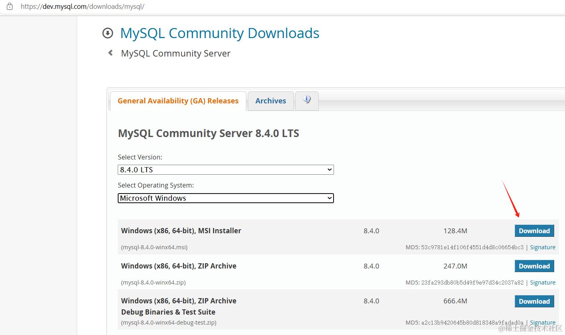Screen dimensions: 565x335
Task: Select the filename '(mysql-8.4.0-winx64.zip)'
Action: [x=153, y=283]
